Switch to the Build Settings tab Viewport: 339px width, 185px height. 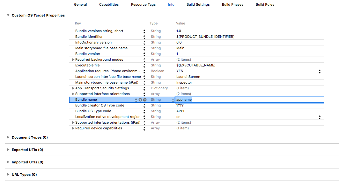click(198, 4)
